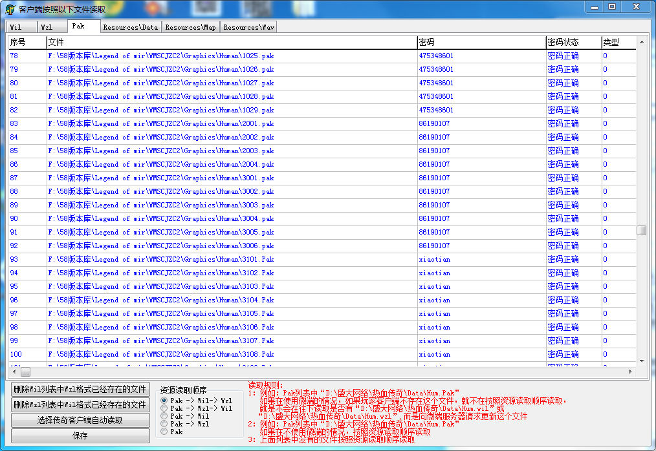Screen dimensions: 656x451
Task: Switch to the Resources\Wav tab
Action: click(248, 27)
